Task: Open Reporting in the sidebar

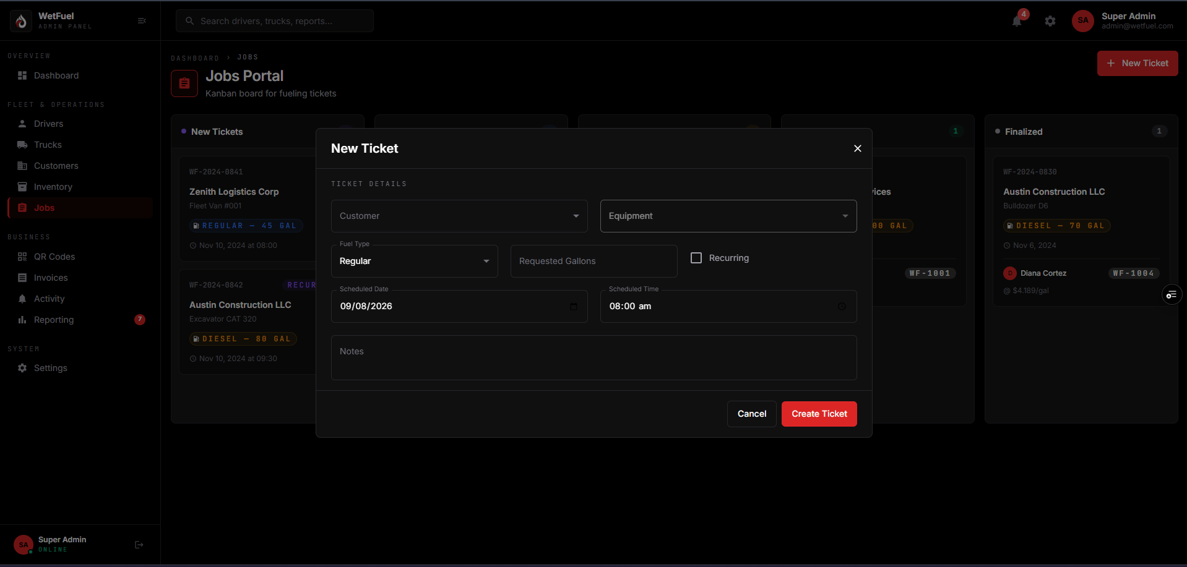Action: click(80, 320)
